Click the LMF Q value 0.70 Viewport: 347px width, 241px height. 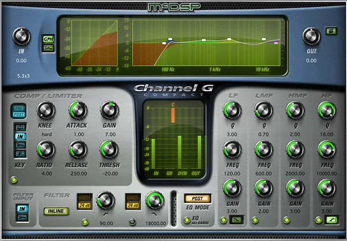[x=263, y=134]
